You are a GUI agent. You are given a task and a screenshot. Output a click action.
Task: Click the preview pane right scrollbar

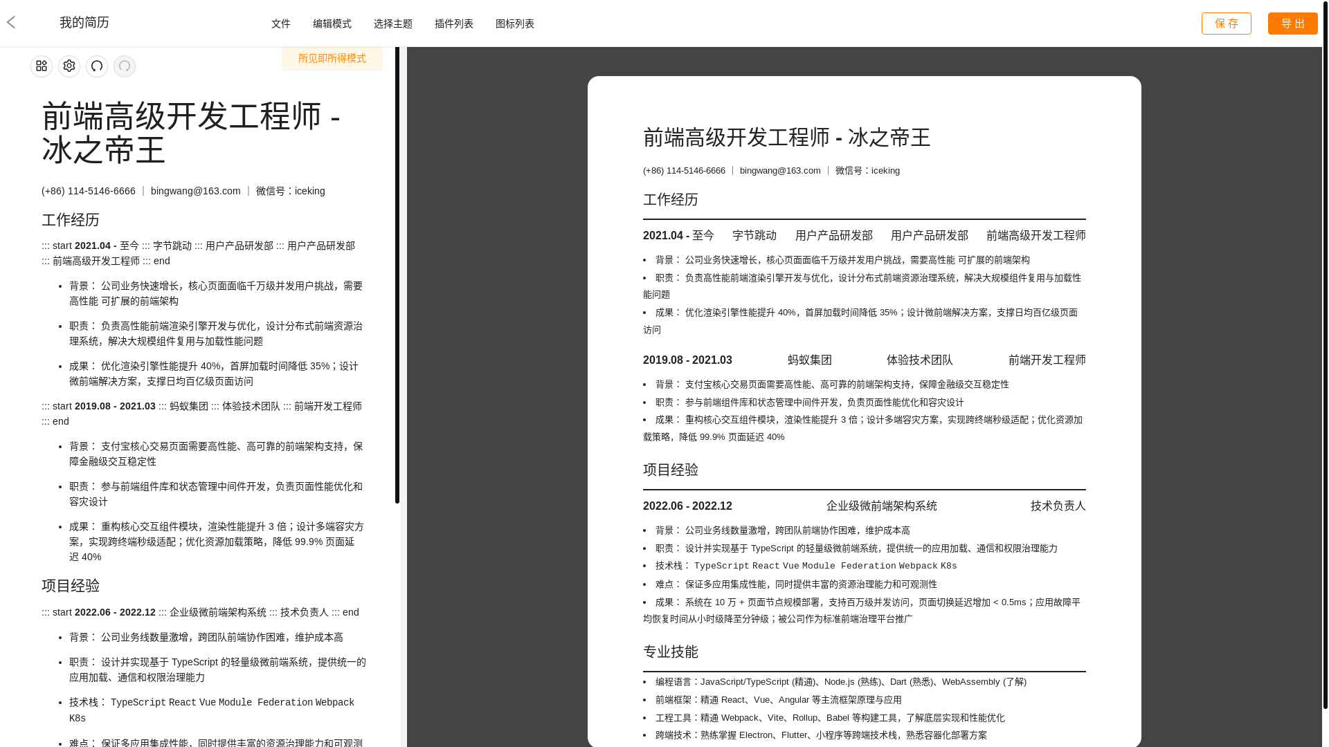click(1326, 354)
